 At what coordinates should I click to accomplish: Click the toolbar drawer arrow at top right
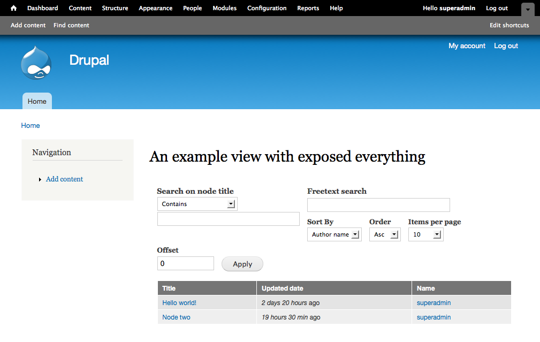(x=528, y=9)
